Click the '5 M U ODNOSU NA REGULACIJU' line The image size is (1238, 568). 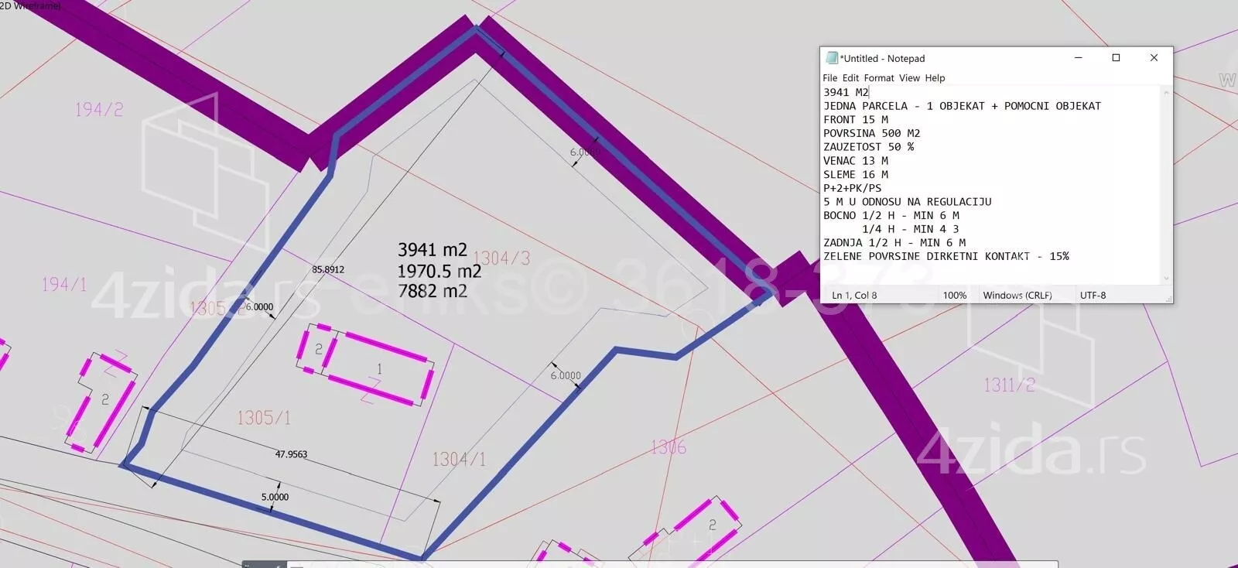click(x=908, y=202)
